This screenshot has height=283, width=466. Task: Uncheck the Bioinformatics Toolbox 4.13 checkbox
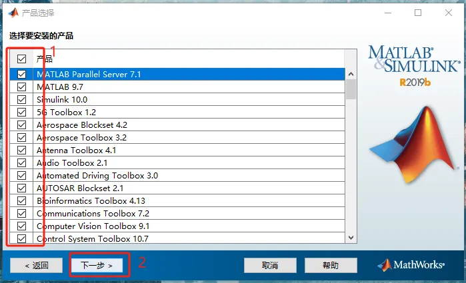click(x=21, y=200)
